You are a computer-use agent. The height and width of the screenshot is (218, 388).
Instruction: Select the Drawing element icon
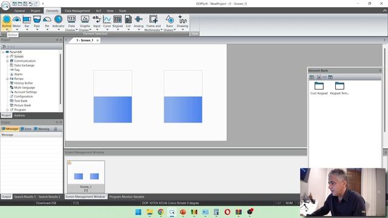coord(182,19)
